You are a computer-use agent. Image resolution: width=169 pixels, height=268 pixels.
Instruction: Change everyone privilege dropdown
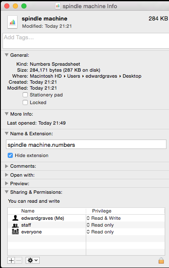(x=100, y=232)
